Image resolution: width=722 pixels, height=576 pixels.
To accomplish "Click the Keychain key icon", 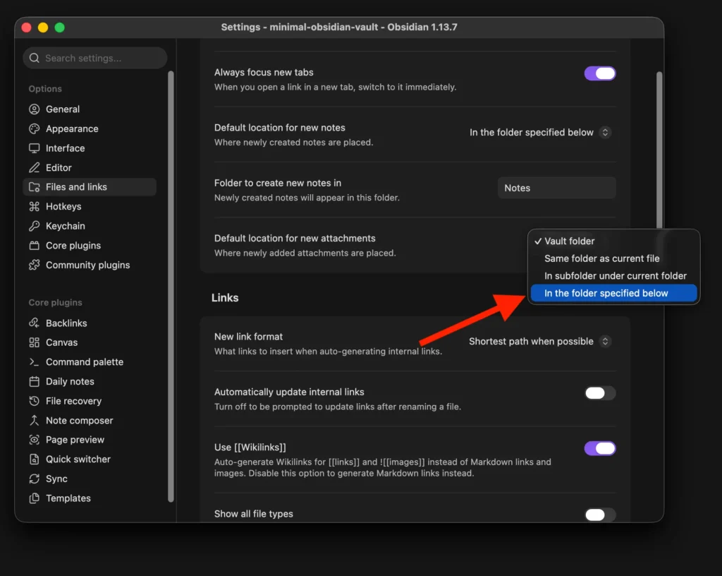I will click(34, 226).
